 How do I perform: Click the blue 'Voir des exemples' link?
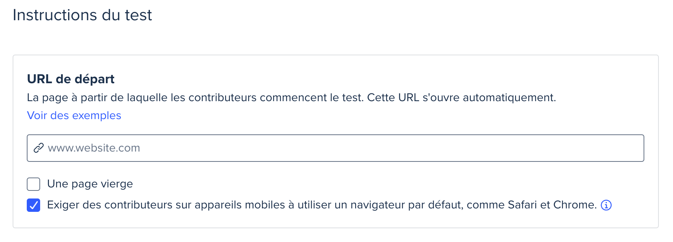(x=73, y=115)
